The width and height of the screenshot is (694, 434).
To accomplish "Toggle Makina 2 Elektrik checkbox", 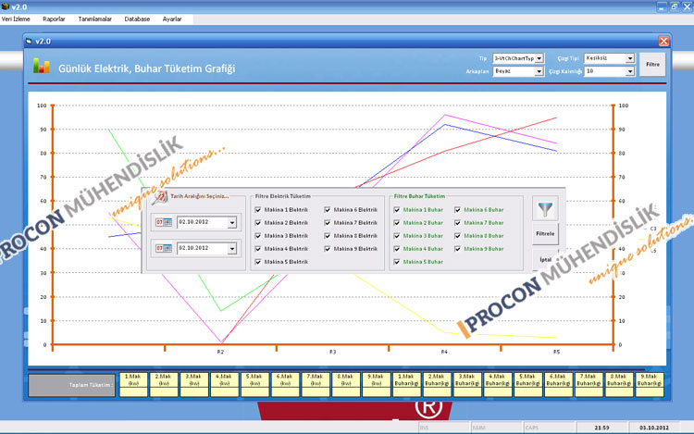I will 258,222.
